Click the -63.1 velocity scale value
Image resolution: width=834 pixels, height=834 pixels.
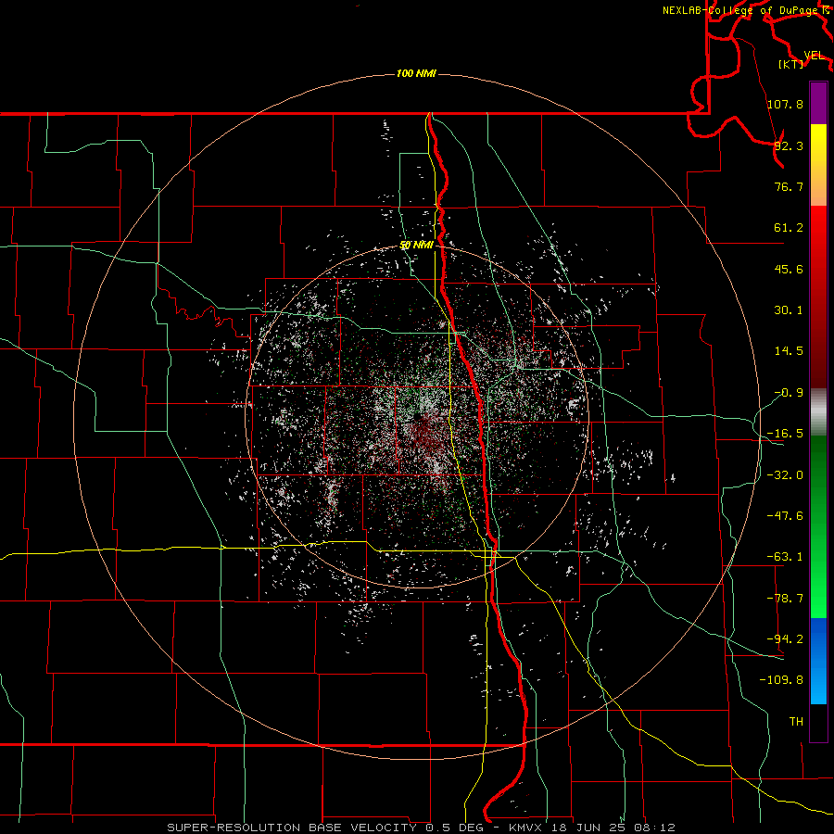(785, 557)
